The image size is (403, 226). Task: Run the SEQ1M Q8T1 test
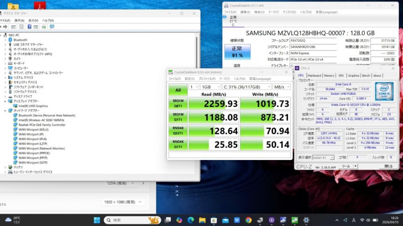tap(178, 104)
